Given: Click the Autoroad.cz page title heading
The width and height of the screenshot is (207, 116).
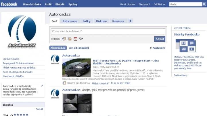Looking at the screenshot, I should [x=60, y=14].
